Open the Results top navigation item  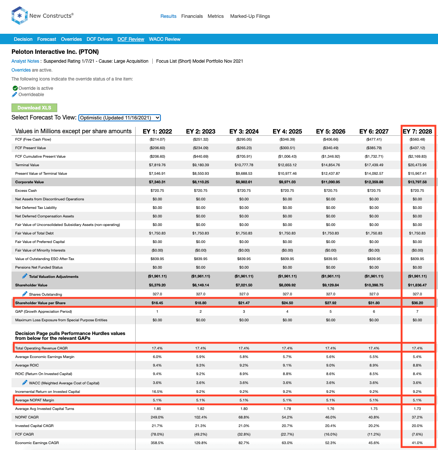click(x=168, y=16)
